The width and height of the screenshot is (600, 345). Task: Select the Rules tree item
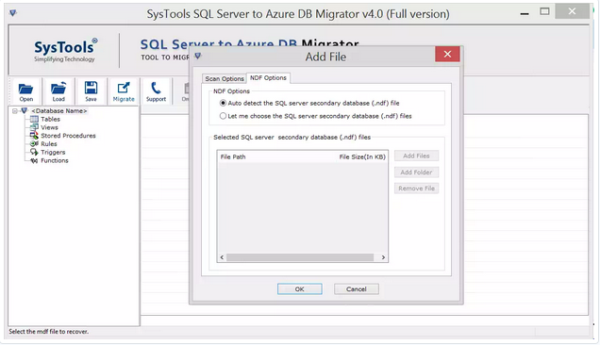tap(49, 144)
